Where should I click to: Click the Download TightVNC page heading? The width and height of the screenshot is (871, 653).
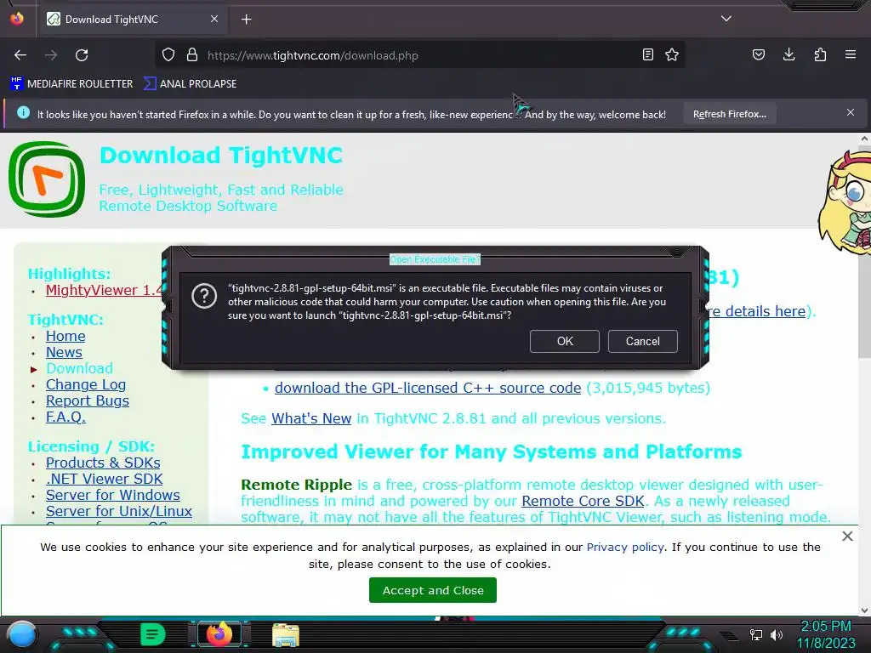pos(221,156)
